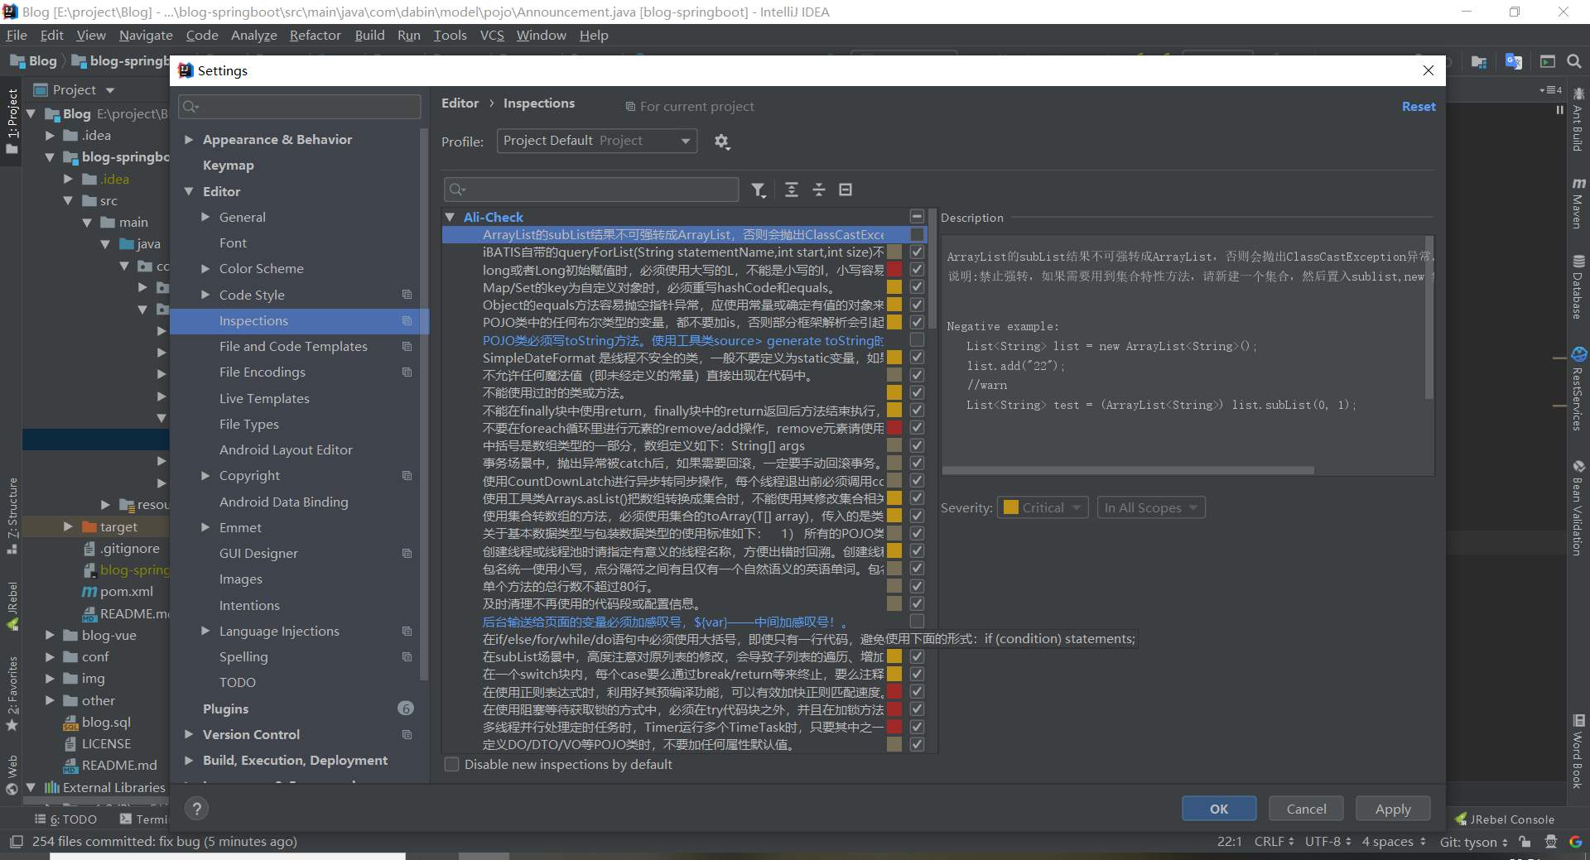Open the RestServices side panel
The image size is (1590, 860).
(x=1578, y=389)
